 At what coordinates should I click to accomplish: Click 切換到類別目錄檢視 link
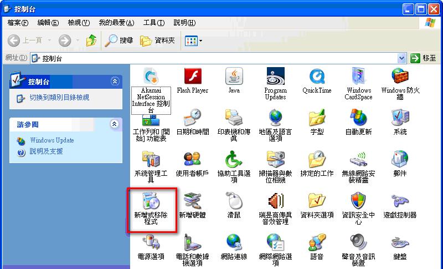tap(59, 98)
